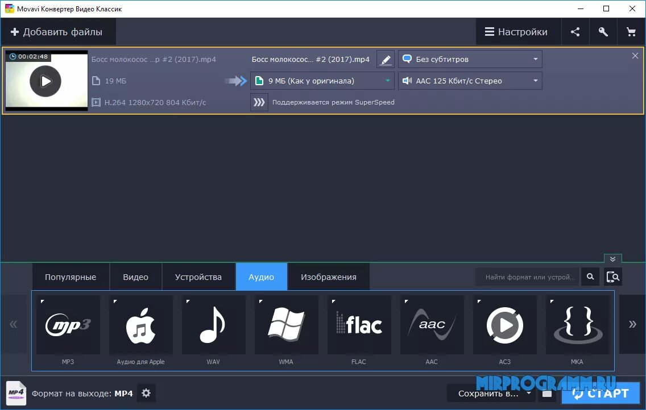Collapse the format panel chevron
Viewport: 646px width, 410px height.
612,259
